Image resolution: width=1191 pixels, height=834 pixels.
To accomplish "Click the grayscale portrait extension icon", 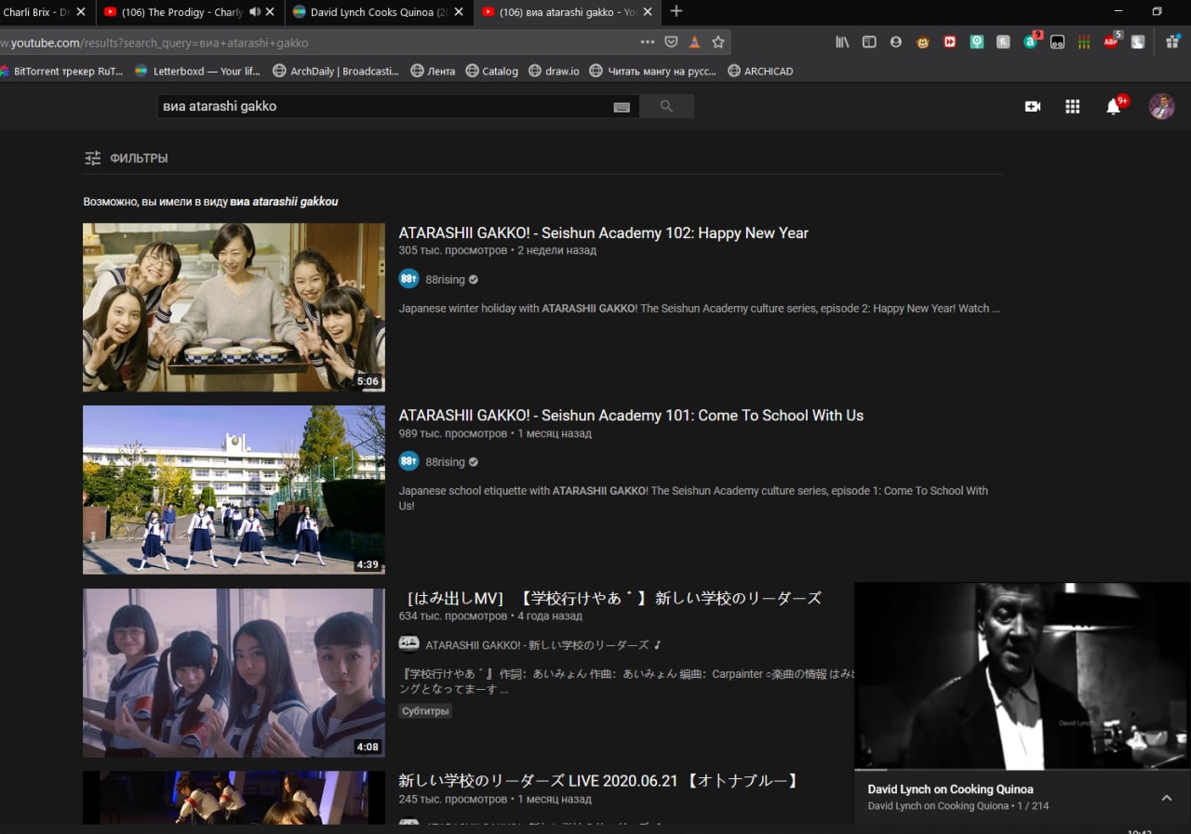I will (x=1137, y=42).
